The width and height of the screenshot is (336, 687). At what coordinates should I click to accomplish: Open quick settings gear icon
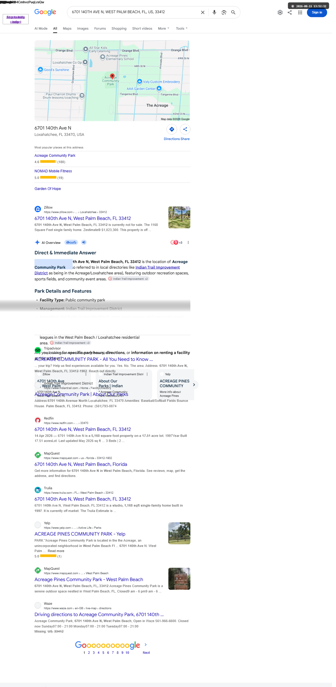tap(280, 12)
